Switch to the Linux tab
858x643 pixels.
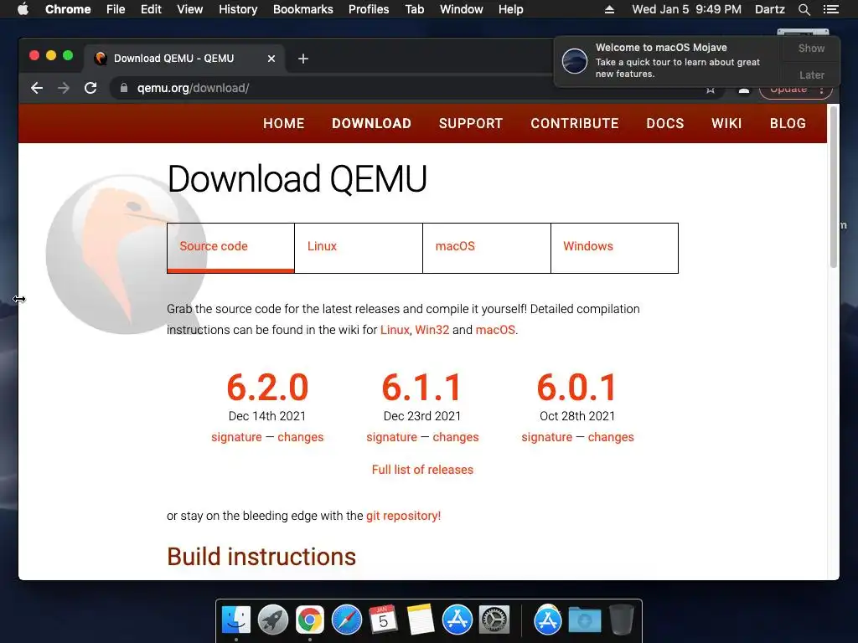pos(359,248)
